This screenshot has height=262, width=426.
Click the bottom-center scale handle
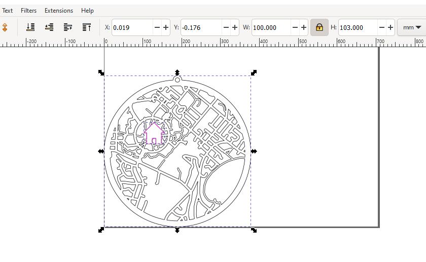[177, 230]
